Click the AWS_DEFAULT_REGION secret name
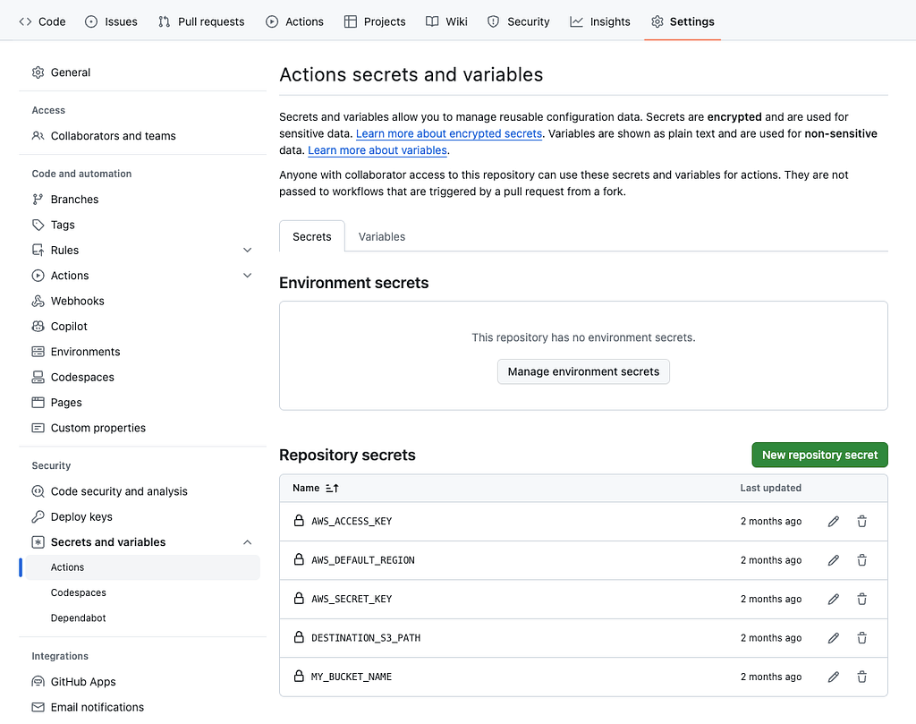The height and width of the screenshot is (724, 916). pos(363,560)
